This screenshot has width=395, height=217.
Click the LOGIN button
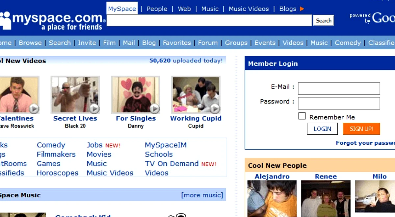coord(323,129)
